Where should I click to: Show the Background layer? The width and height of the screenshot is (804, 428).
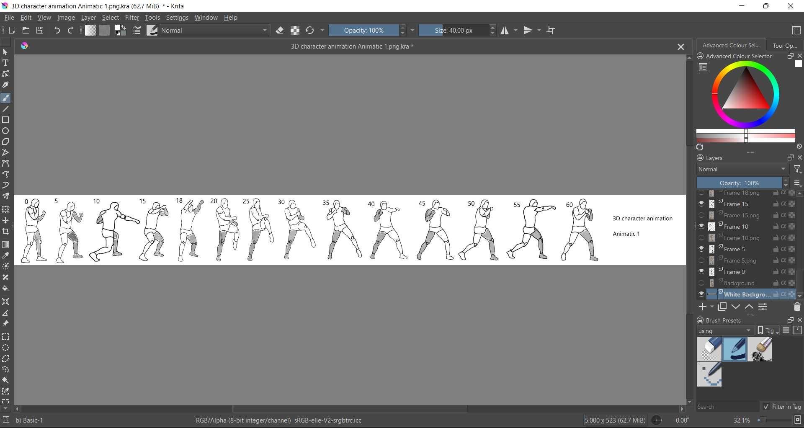[x=701, y=283]
